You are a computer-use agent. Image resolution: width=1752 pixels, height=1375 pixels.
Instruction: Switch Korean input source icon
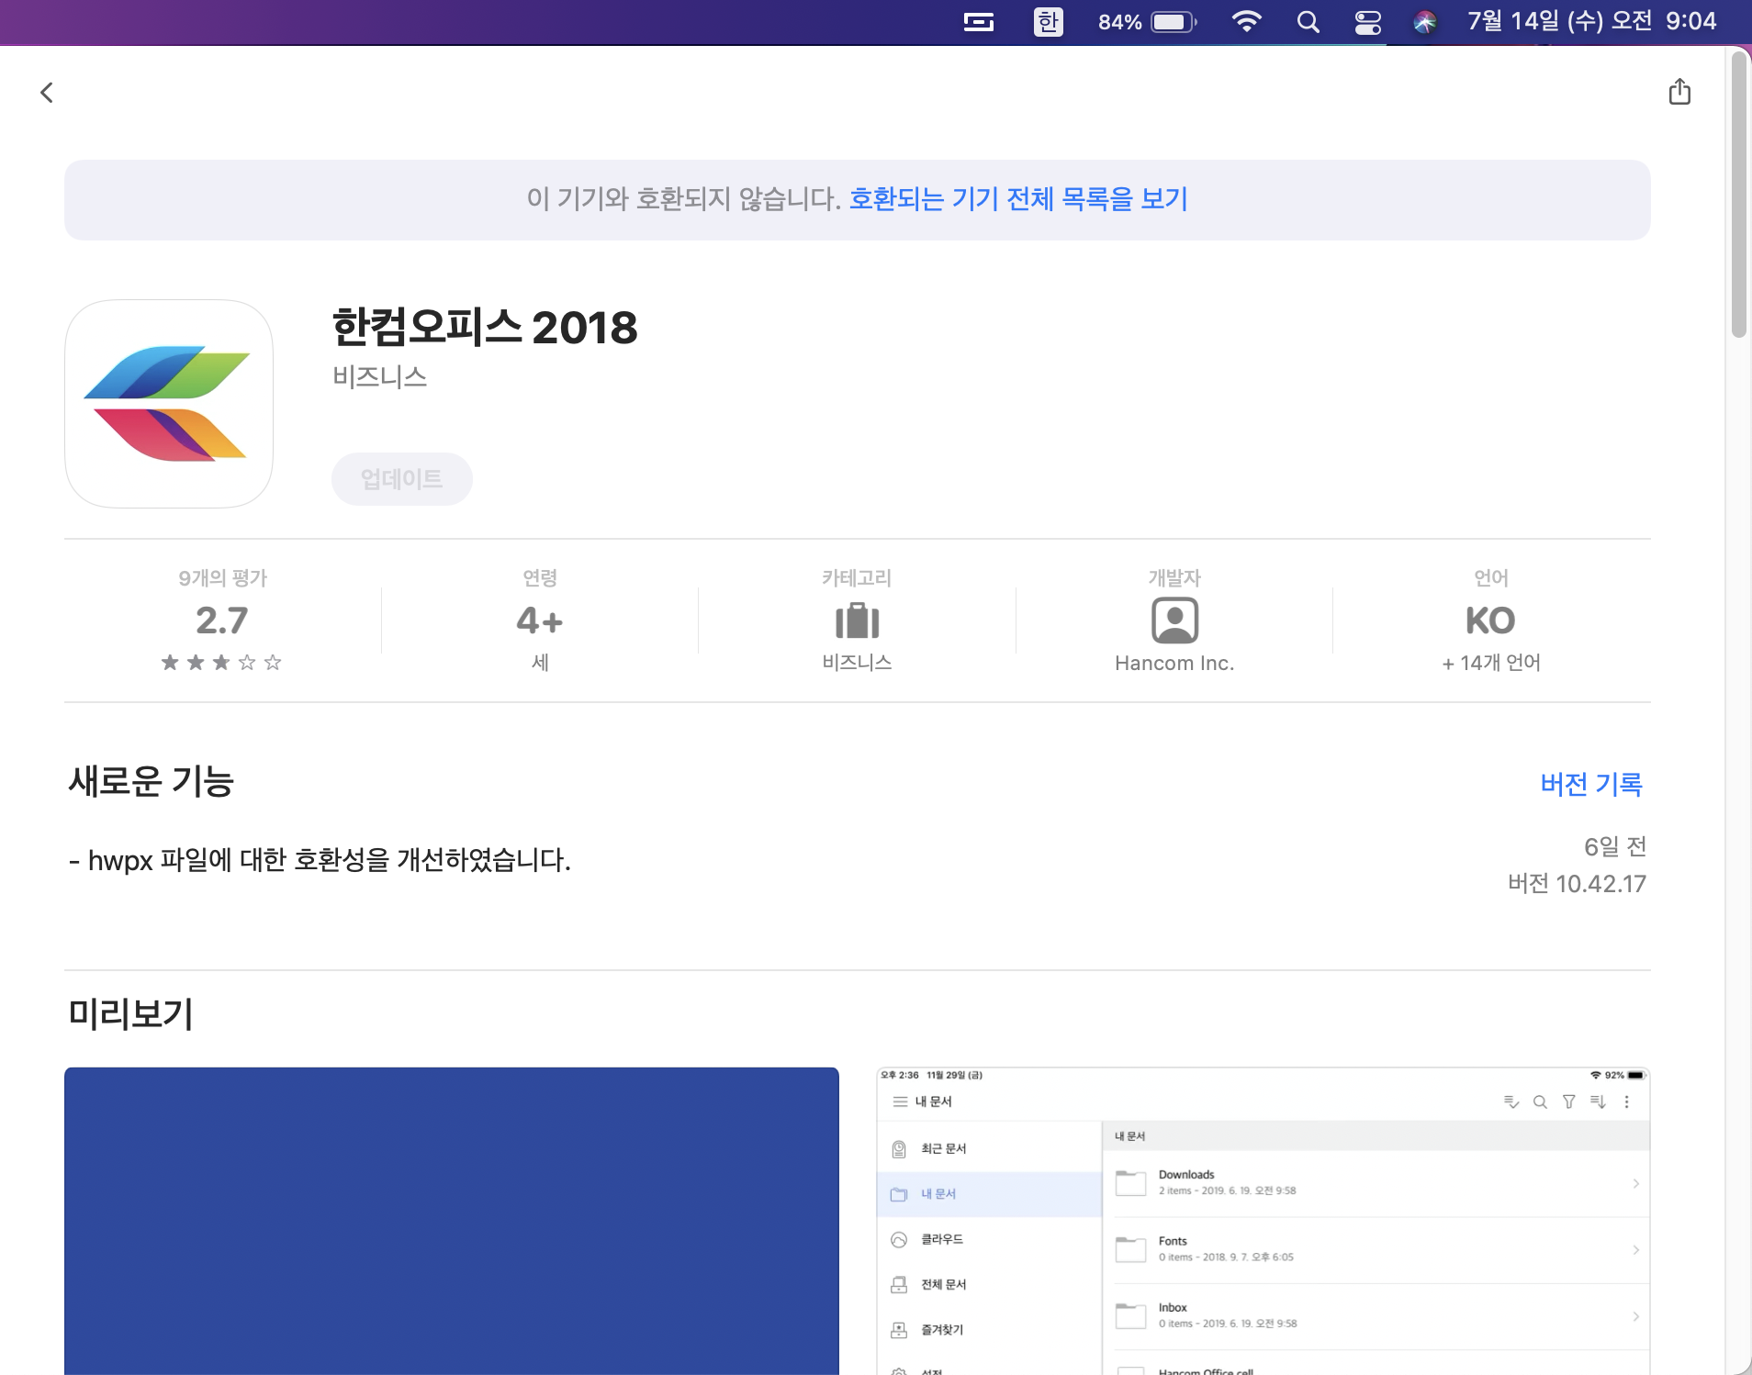(1048, 22)
